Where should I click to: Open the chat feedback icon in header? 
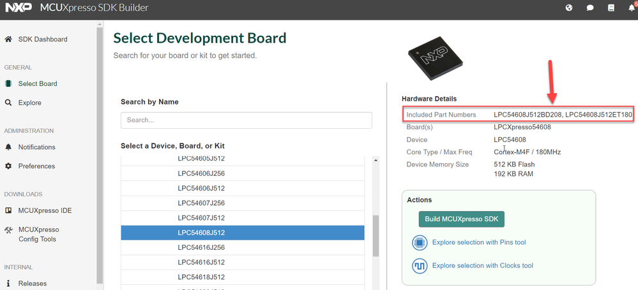coord(590,8)
